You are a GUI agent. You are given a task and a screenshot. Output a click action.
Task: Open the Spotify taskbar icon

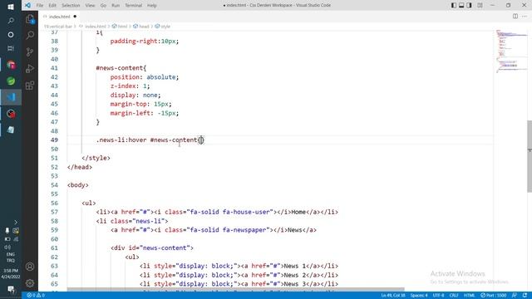pos(11,81)
